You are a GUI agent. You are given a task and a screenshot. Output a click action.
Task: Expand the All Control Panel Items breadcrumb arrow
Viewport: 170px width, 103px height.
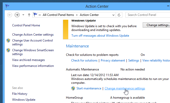click(77, 15)
